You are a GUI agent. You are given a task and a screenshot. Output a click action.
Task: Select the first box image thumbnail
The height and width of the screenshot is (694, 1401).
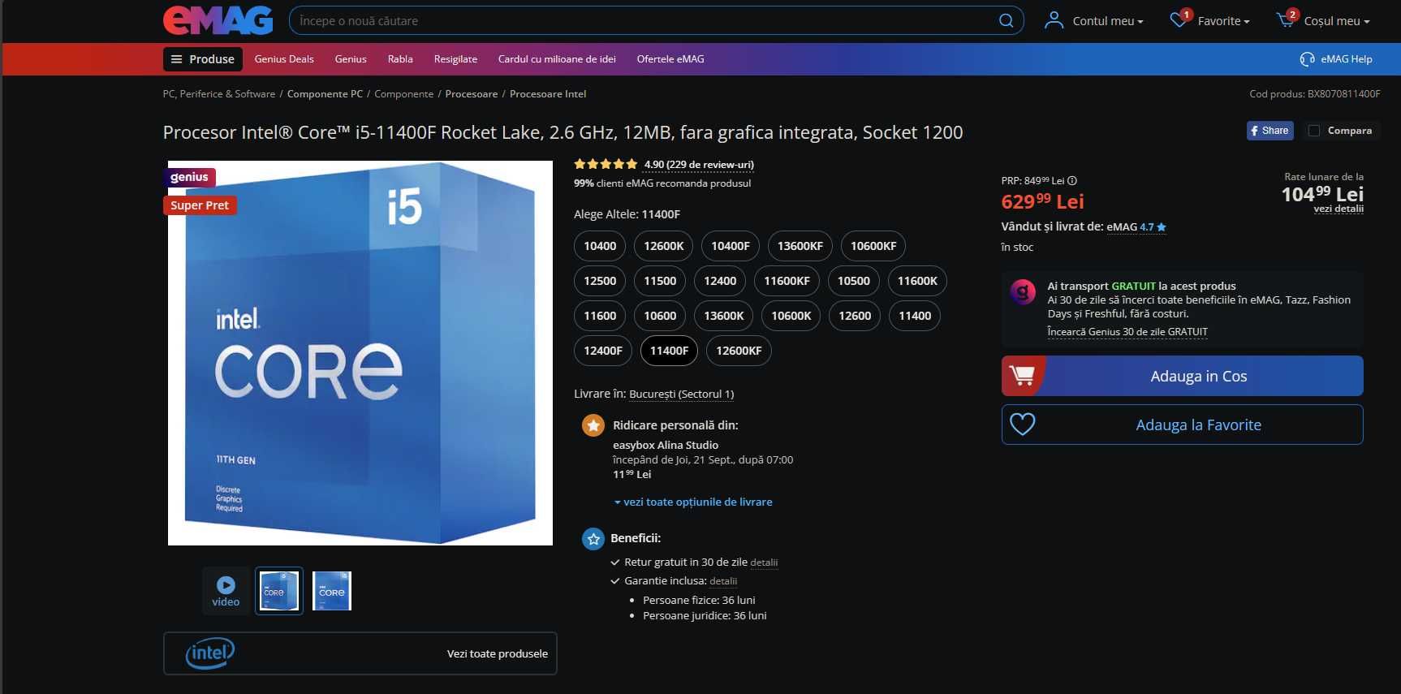[279, 590]
